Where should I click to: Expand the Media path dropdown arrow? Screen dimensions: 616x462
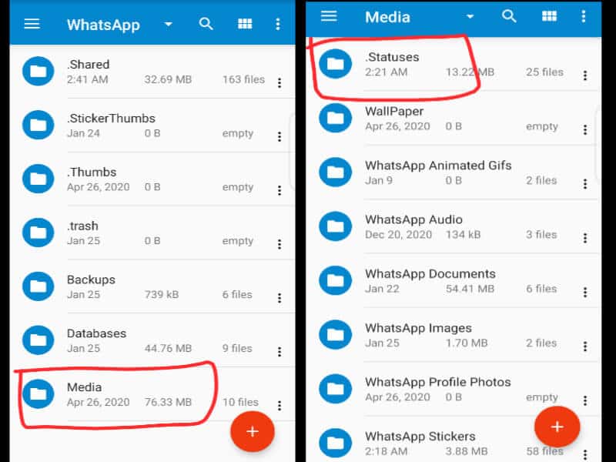(470, 16)
